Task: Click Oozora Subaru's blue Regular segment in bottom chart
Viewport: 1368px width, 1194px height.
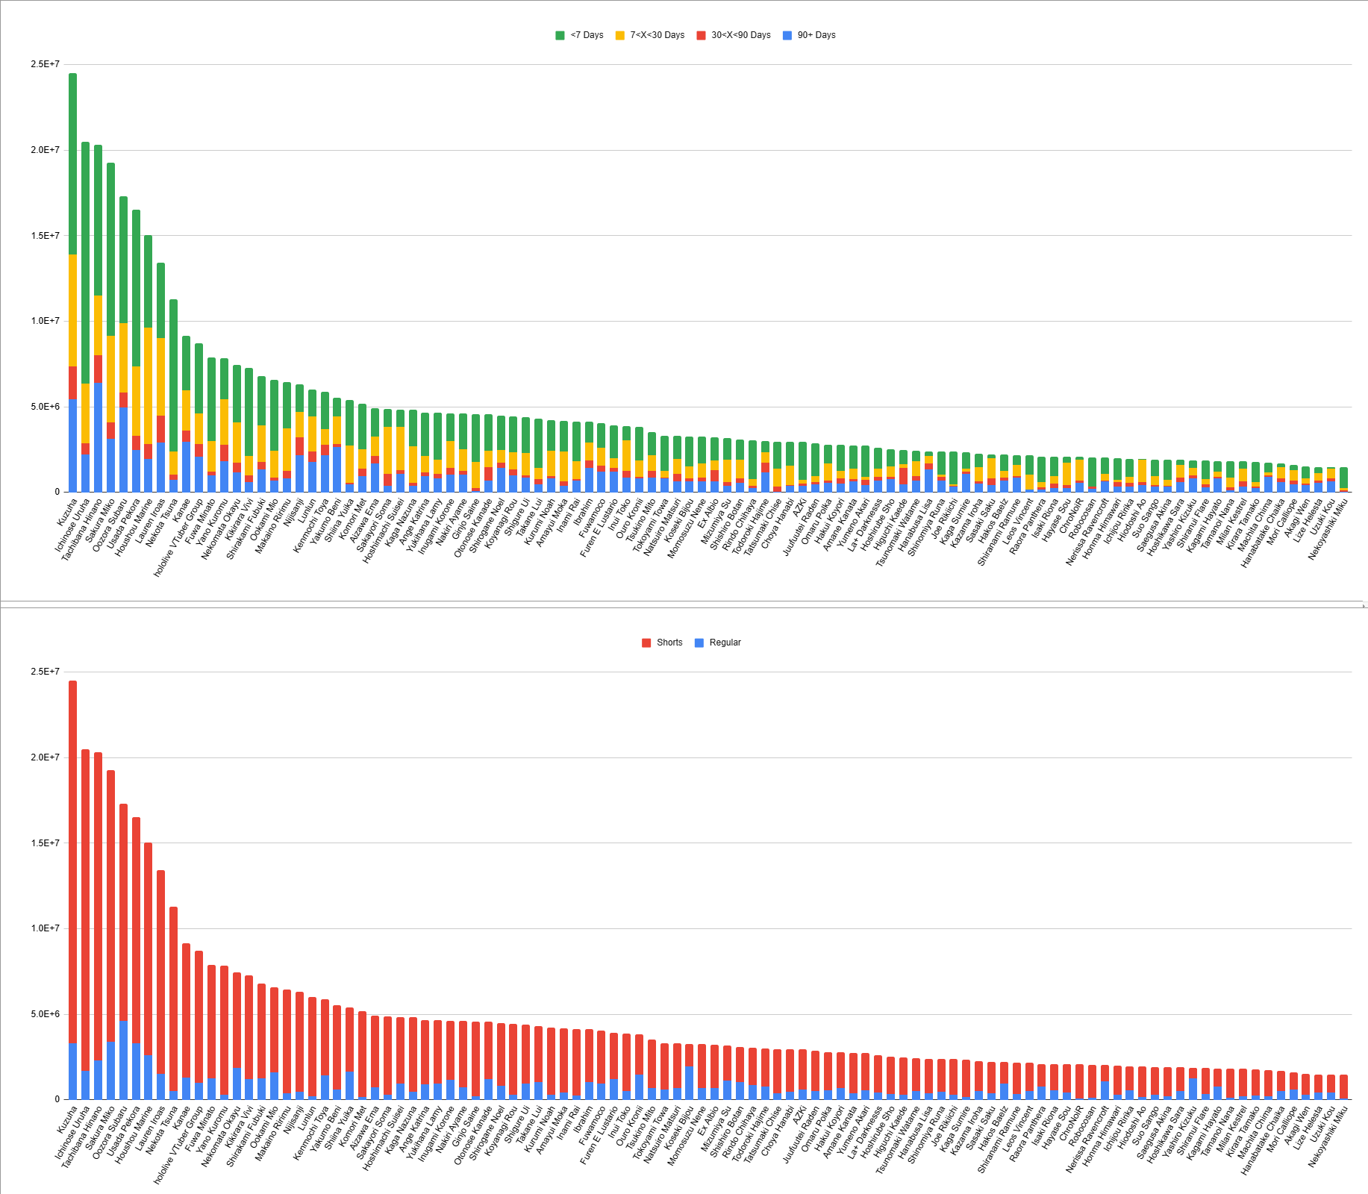Action: click(123, 1060)
